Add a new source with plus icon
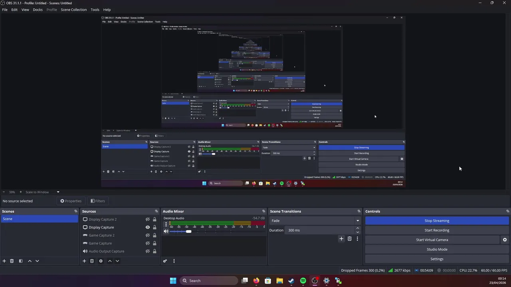The image size is (511, 287). (x=84, y=261)
